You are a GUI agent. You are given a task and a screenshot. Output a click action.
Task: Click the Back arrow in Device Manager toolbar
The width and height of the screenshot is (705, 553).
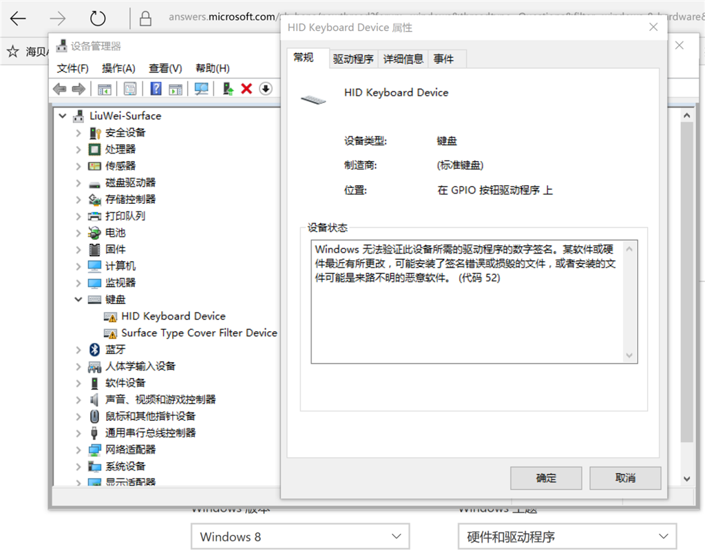59,89
